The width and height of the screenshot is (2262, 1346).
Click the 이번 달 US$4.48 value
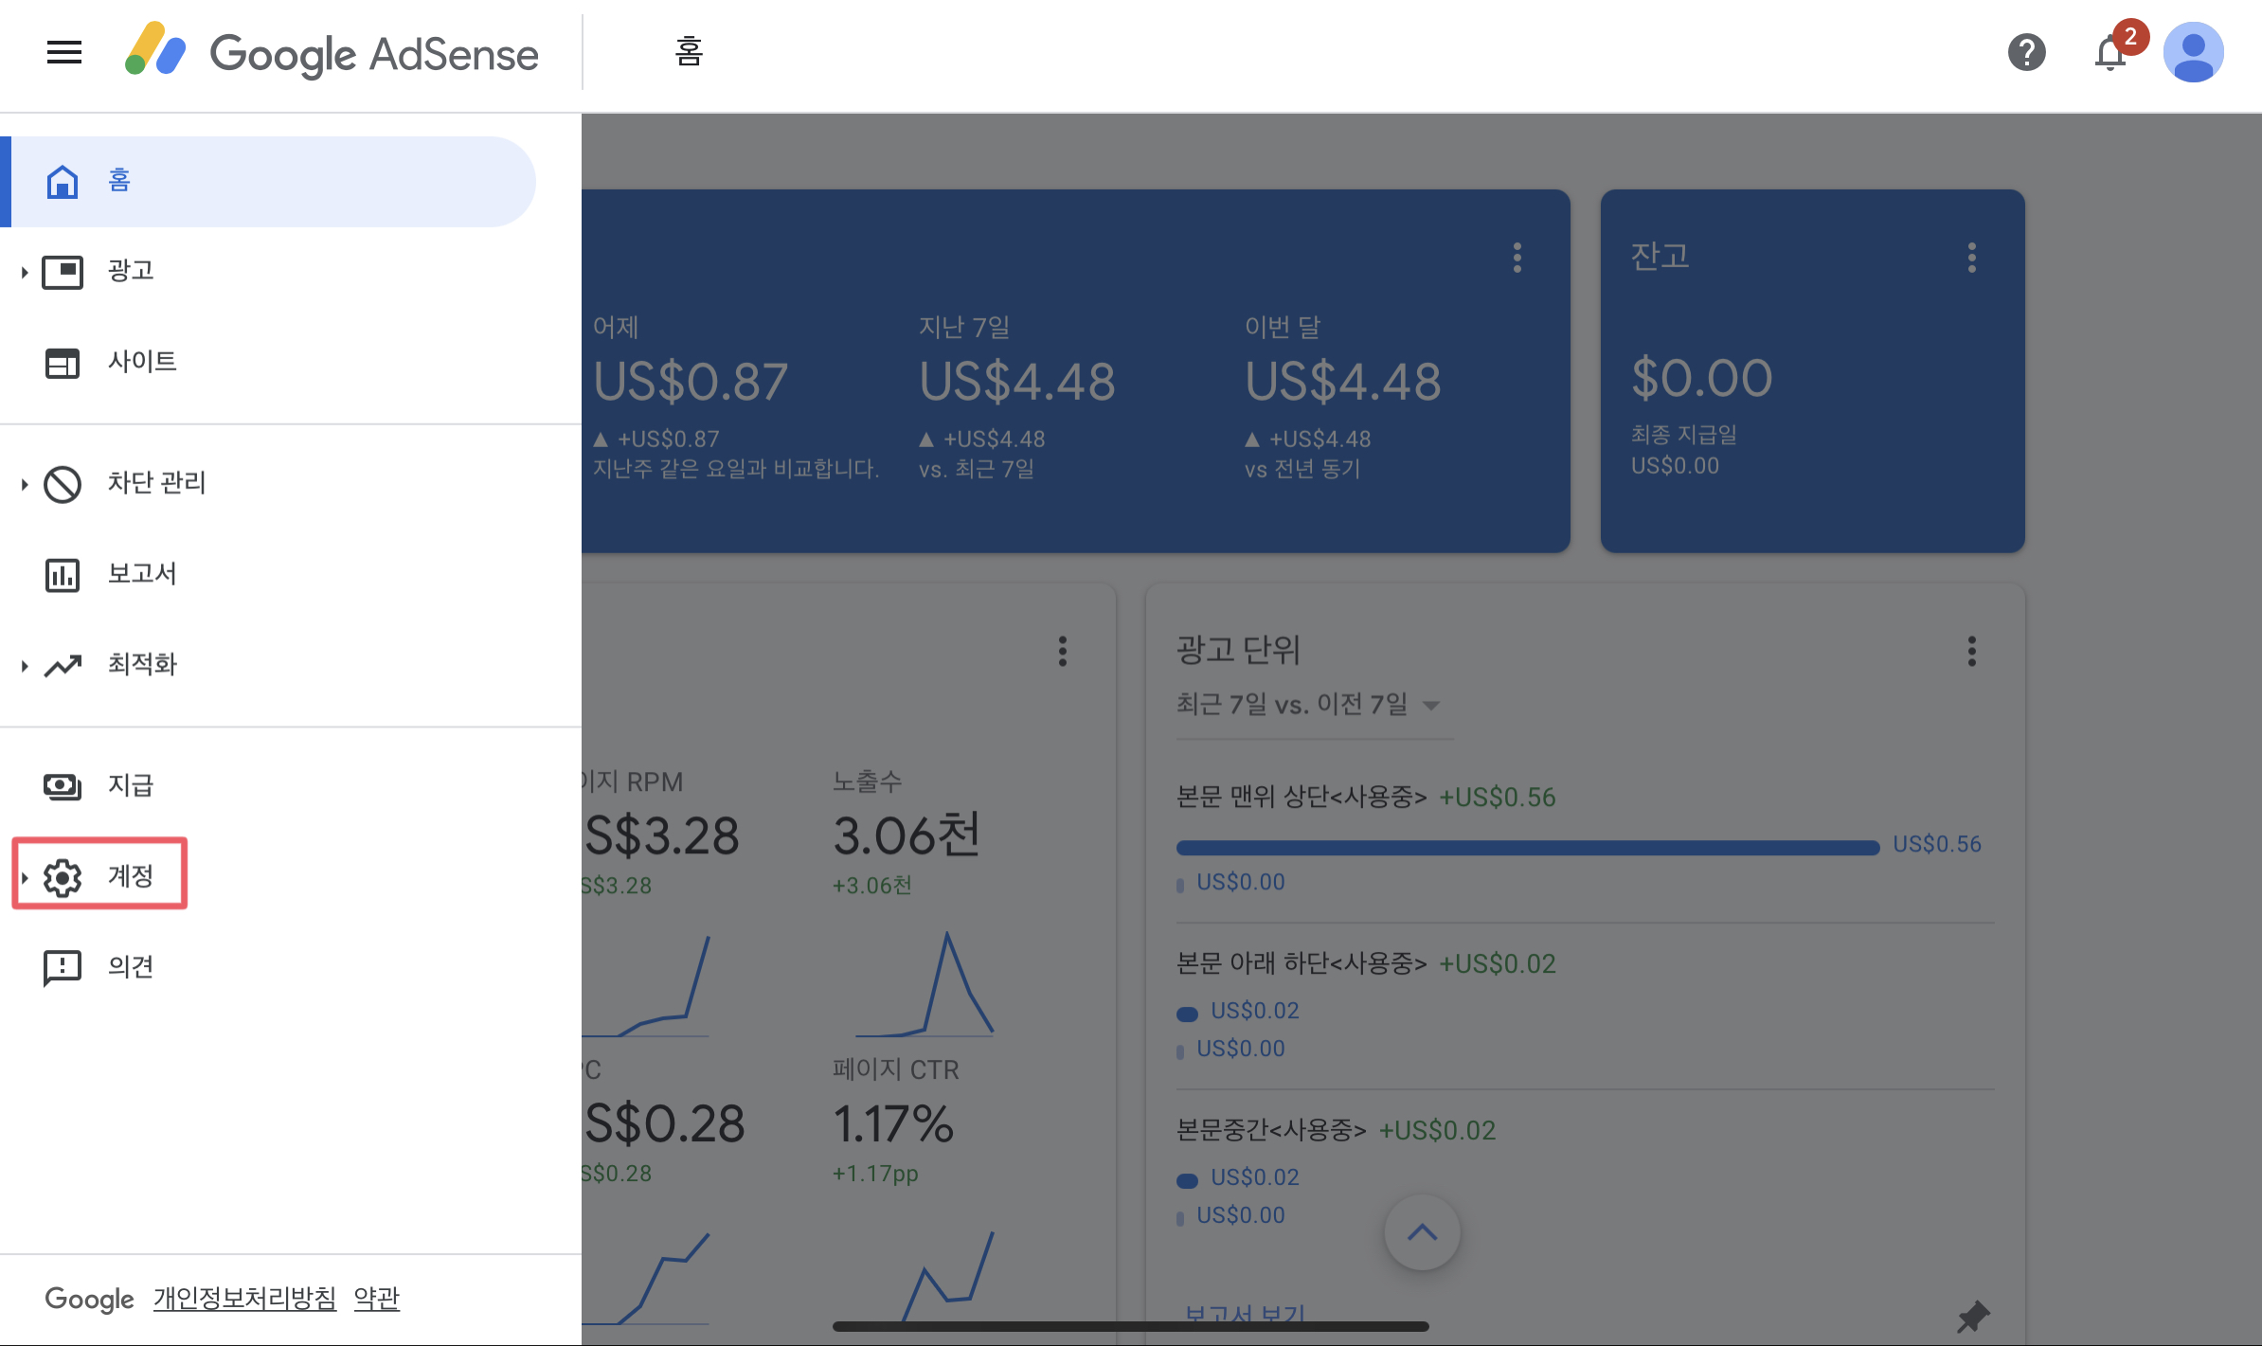point(1343,382)
